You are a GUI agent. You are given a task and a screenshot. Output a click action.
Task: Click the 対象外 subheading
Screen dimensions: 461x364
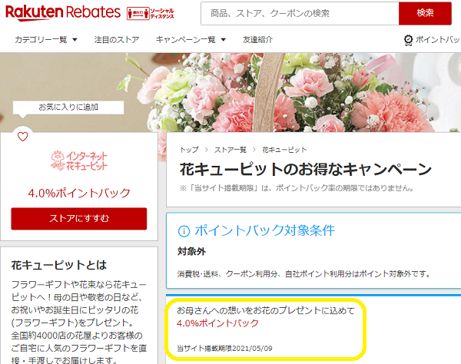(x=191, y=251)
